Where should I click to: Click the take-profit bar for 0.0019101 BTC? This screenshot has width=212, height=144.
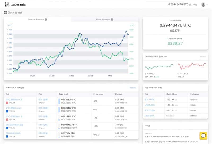tap(59, 118)
